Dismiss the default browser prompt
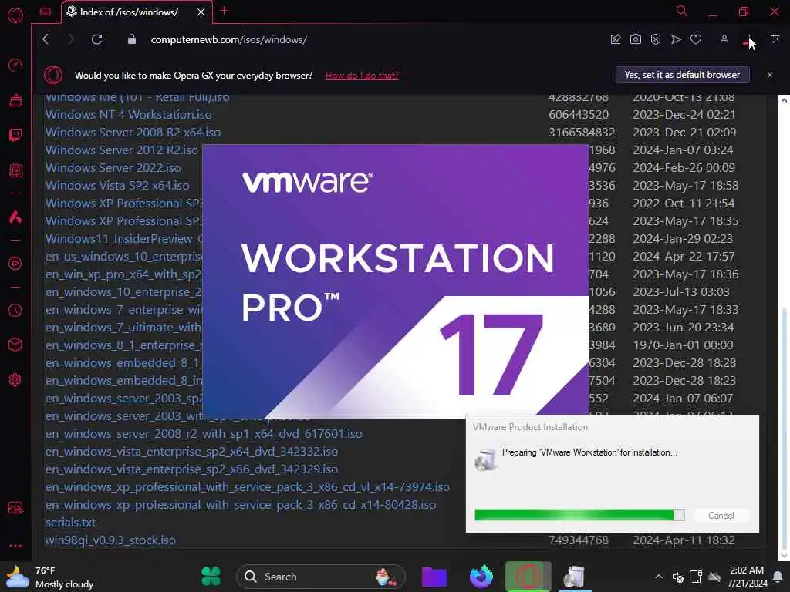The width and height of the screenshot is (790, 592). tap(770, 75)
